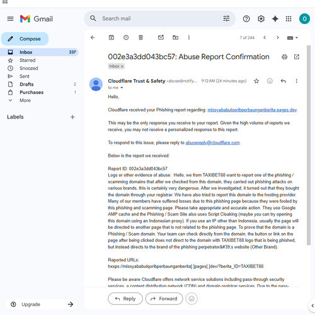Open search options filter icon

click(226, 19)
